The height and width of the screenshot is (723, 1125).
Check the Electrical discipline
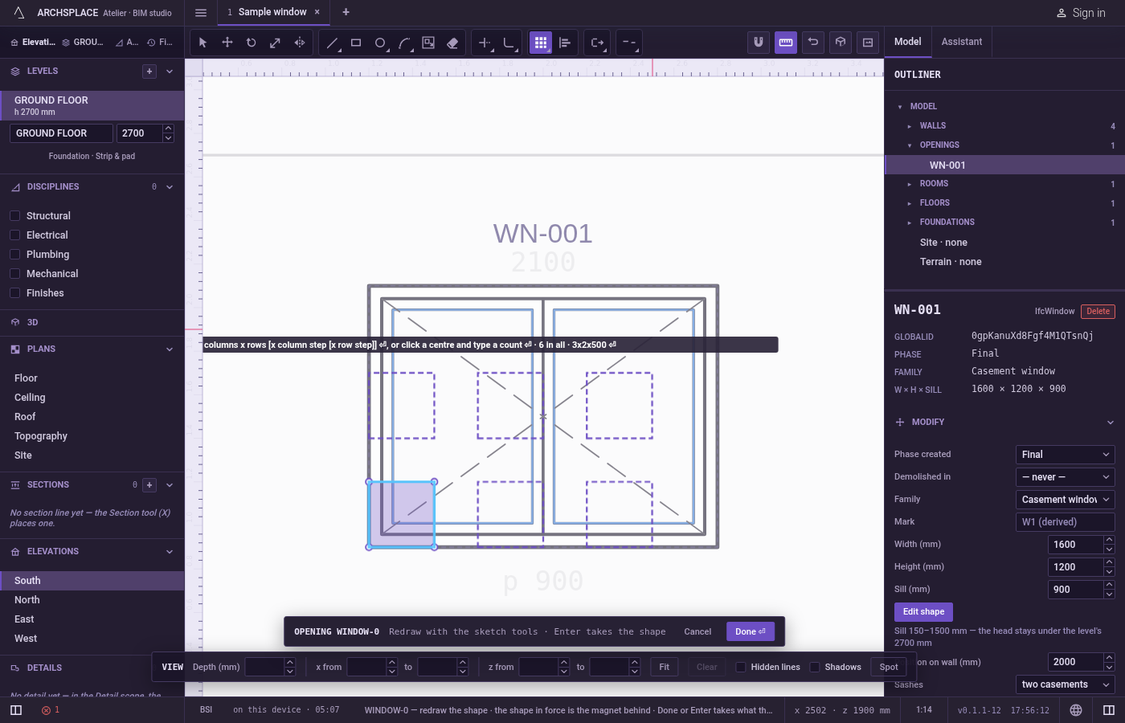(x=14, y=235)
